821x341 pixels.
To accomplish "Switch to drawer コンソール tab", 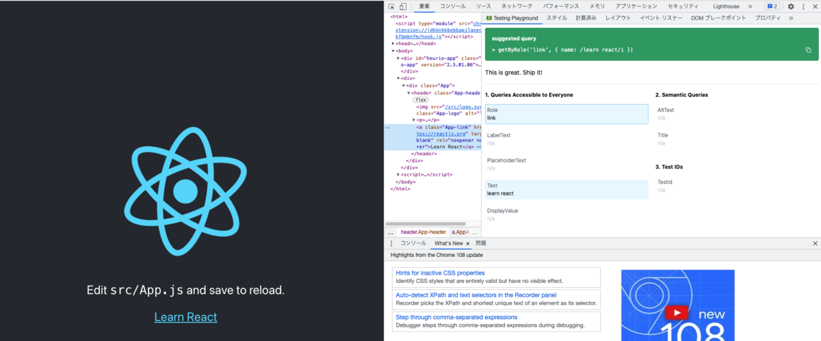I will click(413, 243).
